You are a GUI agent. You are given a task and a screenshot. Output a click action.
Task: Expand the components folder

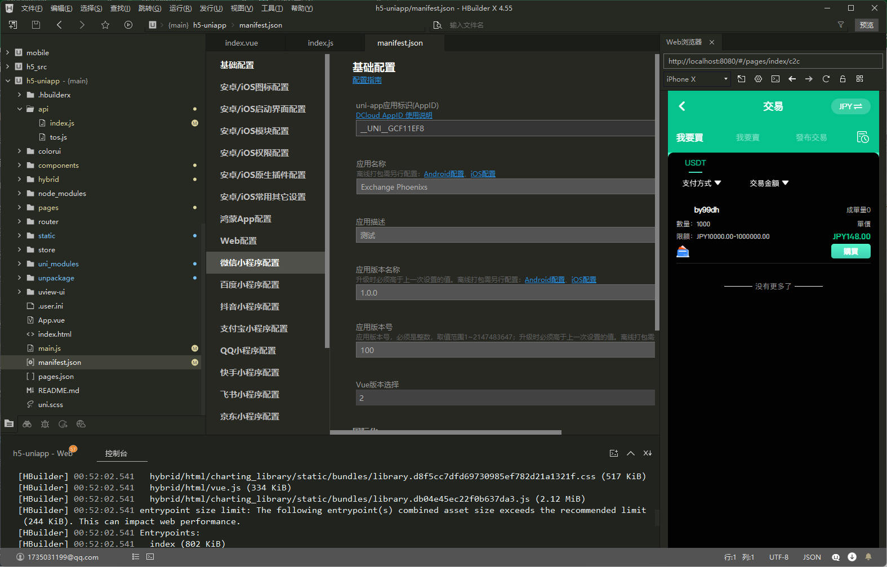tap(19, 165)
